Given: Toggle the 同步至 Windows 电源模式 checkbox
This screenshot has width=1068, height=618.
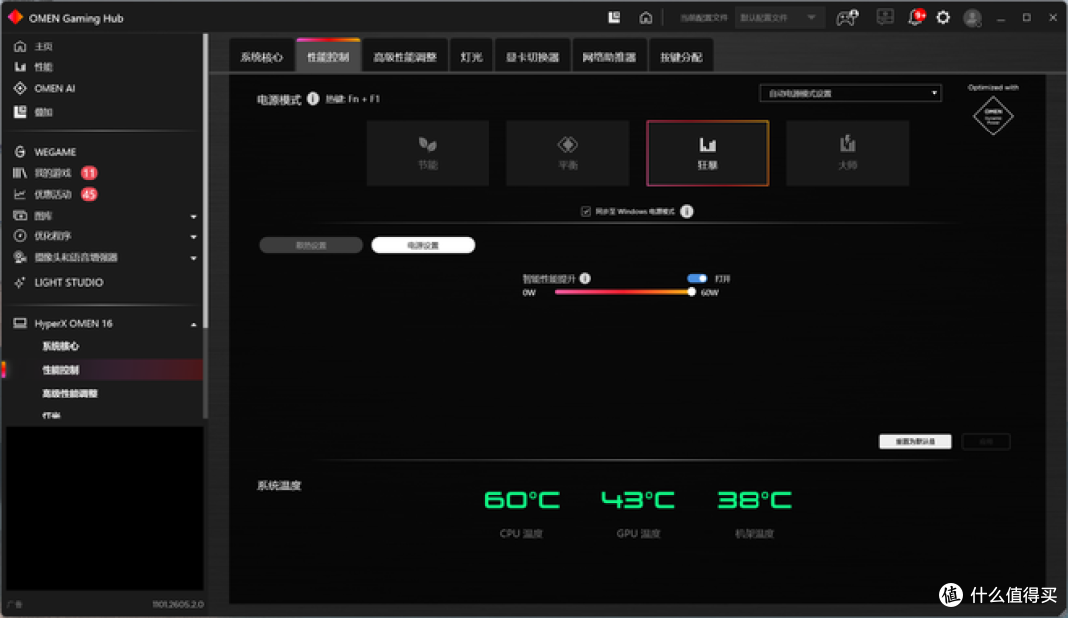Looking at the screenshot, I should pyautogui.click(x=586, y=212).
